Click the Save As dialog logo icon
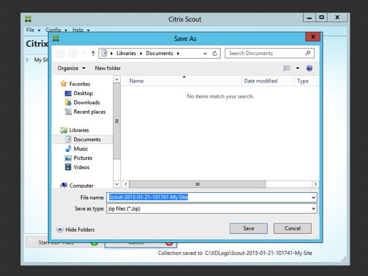 coord(56,38)
